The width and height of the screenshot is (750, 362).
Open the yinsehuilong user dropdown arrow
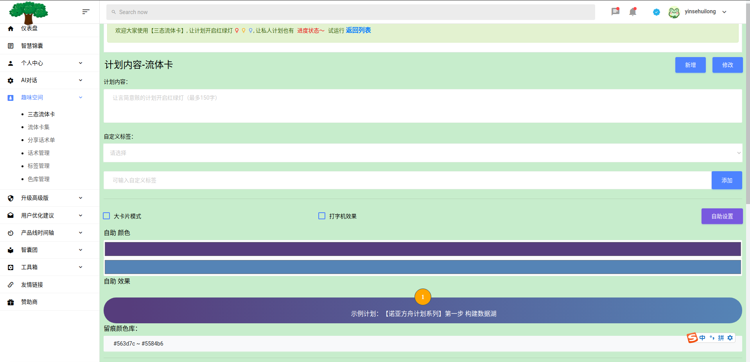pos(724,12)
